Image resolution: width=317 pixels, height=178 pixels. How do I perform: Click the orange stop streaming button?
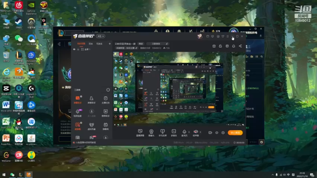(x=235, y=133)
